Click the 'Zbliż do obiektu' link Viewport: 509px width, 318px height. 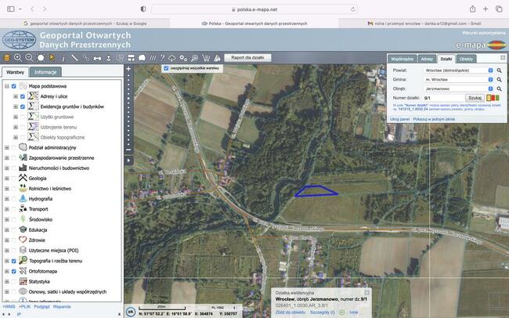pyautogui.click(x=290, y=312)
